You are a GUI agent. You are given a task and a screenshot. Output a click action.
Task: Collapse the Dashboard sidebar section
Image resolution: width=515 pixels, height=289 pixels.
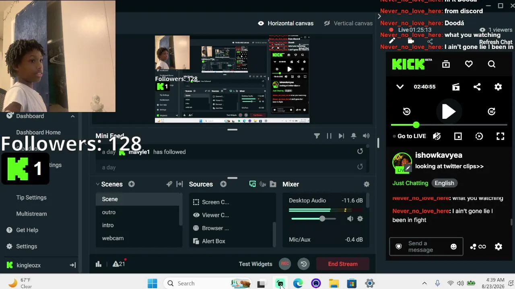click(x=72, y=116)
